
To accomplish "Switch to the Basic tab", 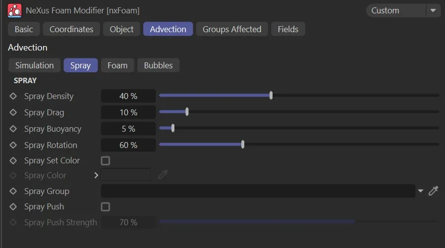I will tap(24, 29).
